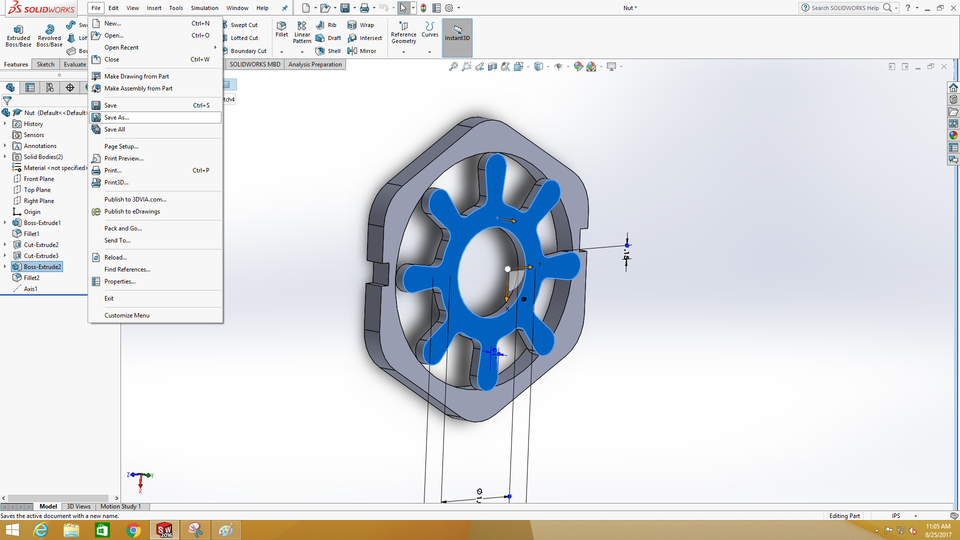This screenshot has width=960, height=540.
Task: Click the filter icon in feature tree
Action: (x=7, y=101)
